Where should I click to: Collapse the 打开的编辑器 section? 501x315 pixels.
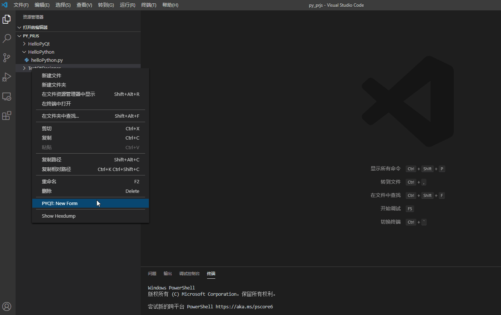pyautogui.click(x=35, y=27)
